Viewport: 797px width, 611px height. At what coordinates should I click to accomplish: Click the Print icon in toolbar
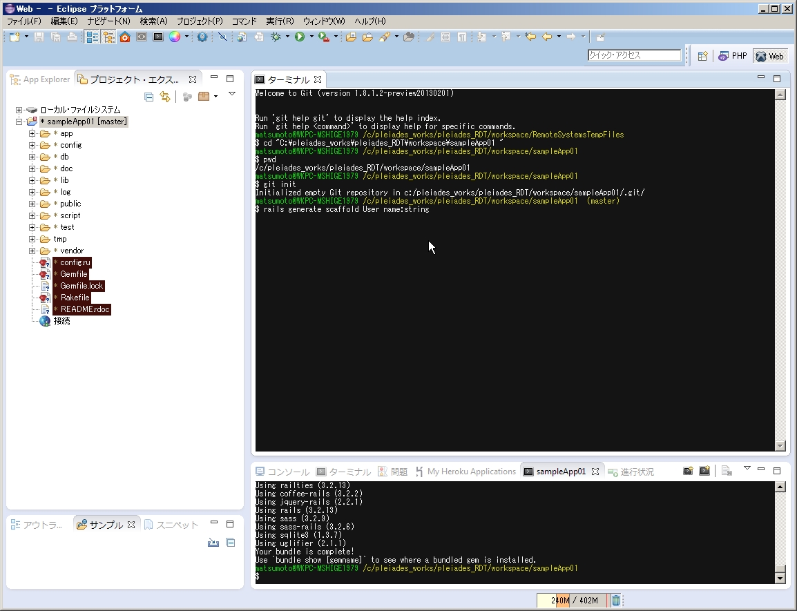(x=73, y=37)
